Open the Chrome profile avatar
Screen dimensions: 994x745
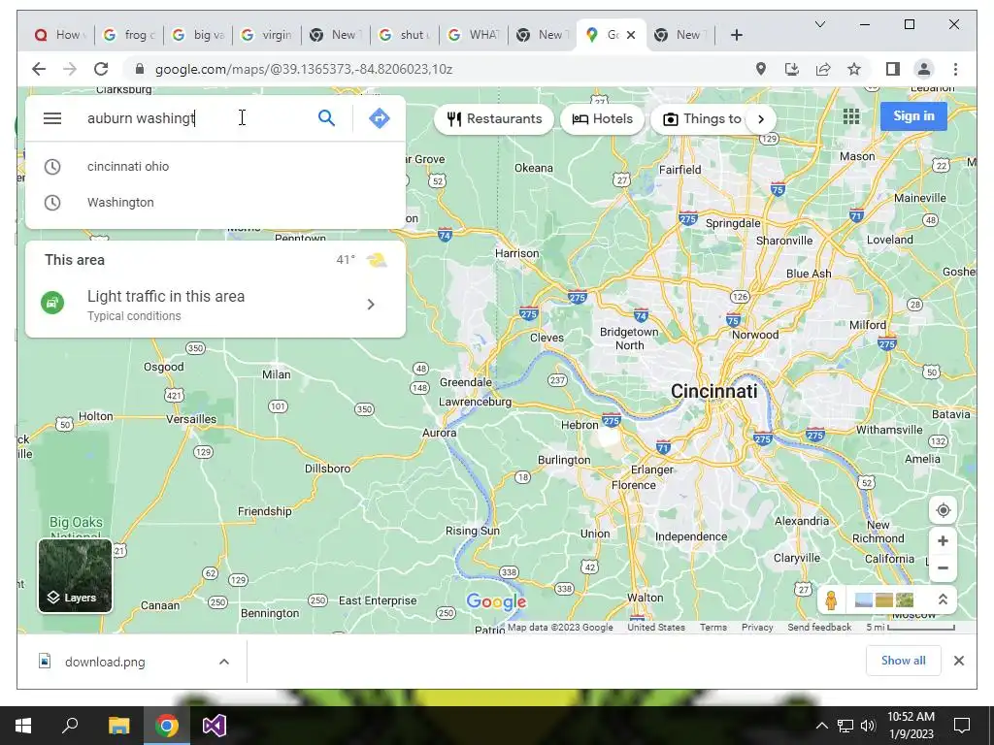tap(924, 69)
